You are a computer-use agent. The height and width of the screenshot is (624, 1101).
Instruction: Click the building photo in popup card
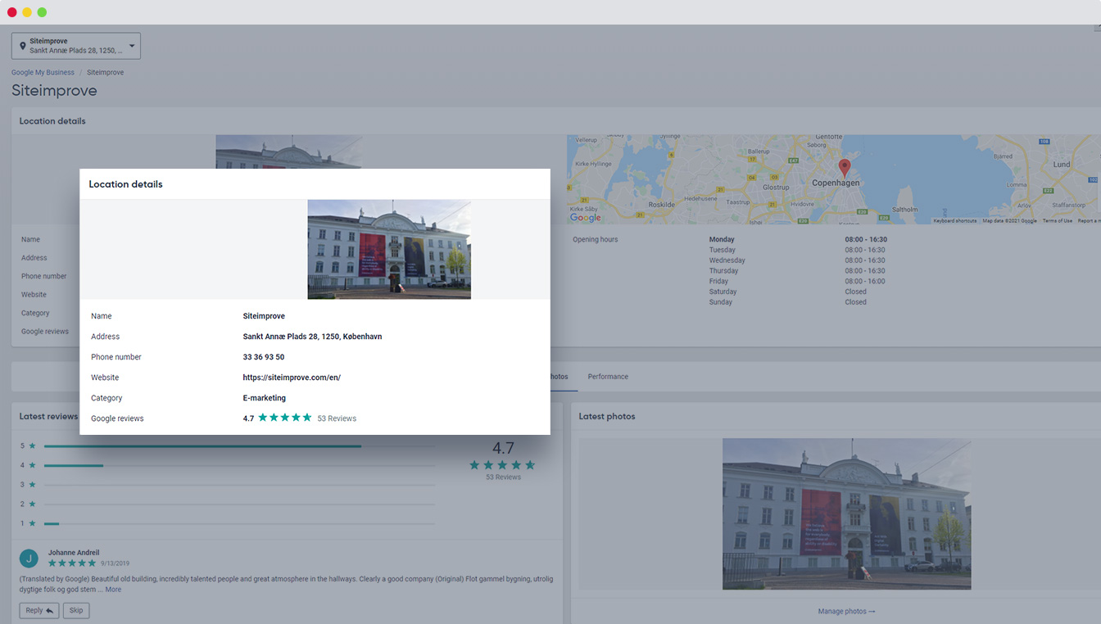pos(389,250)
